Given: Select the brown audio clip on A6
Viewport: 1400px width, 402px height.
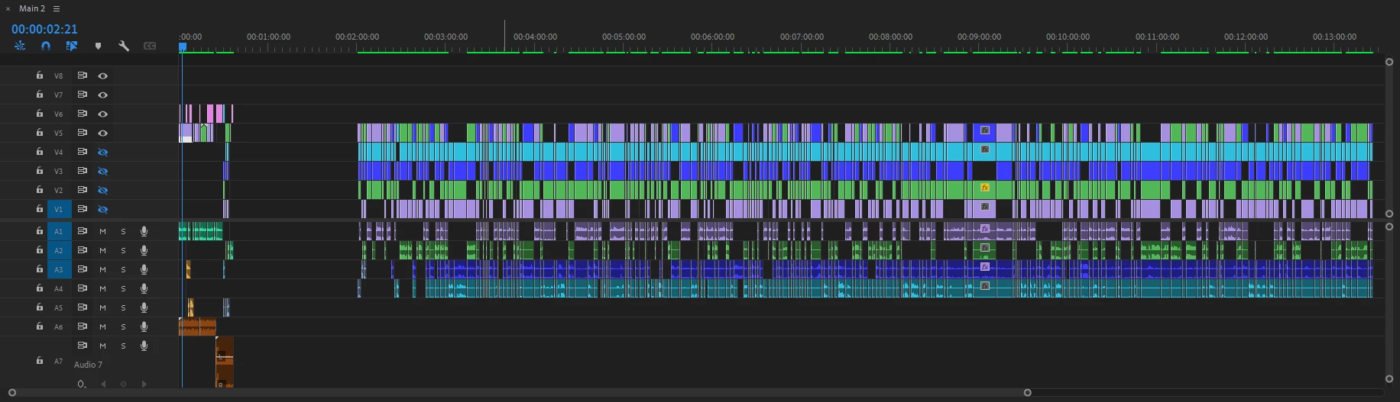Looking at the screenshot, I should click(x=197, y=326).
